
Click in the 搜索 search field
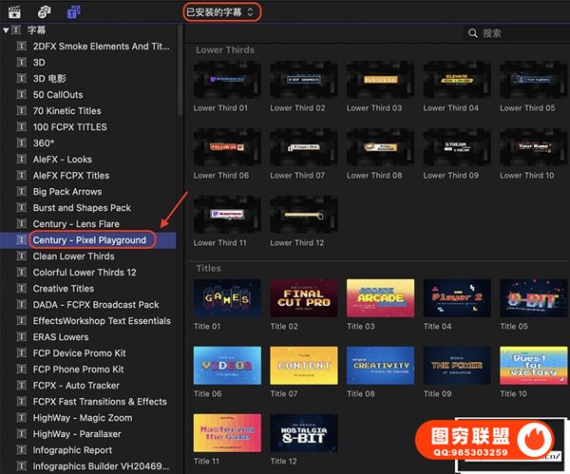coord(518,33)
